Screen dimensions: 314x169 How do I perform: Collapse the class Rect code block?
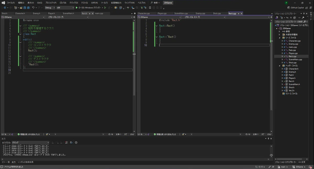(20, 34)
